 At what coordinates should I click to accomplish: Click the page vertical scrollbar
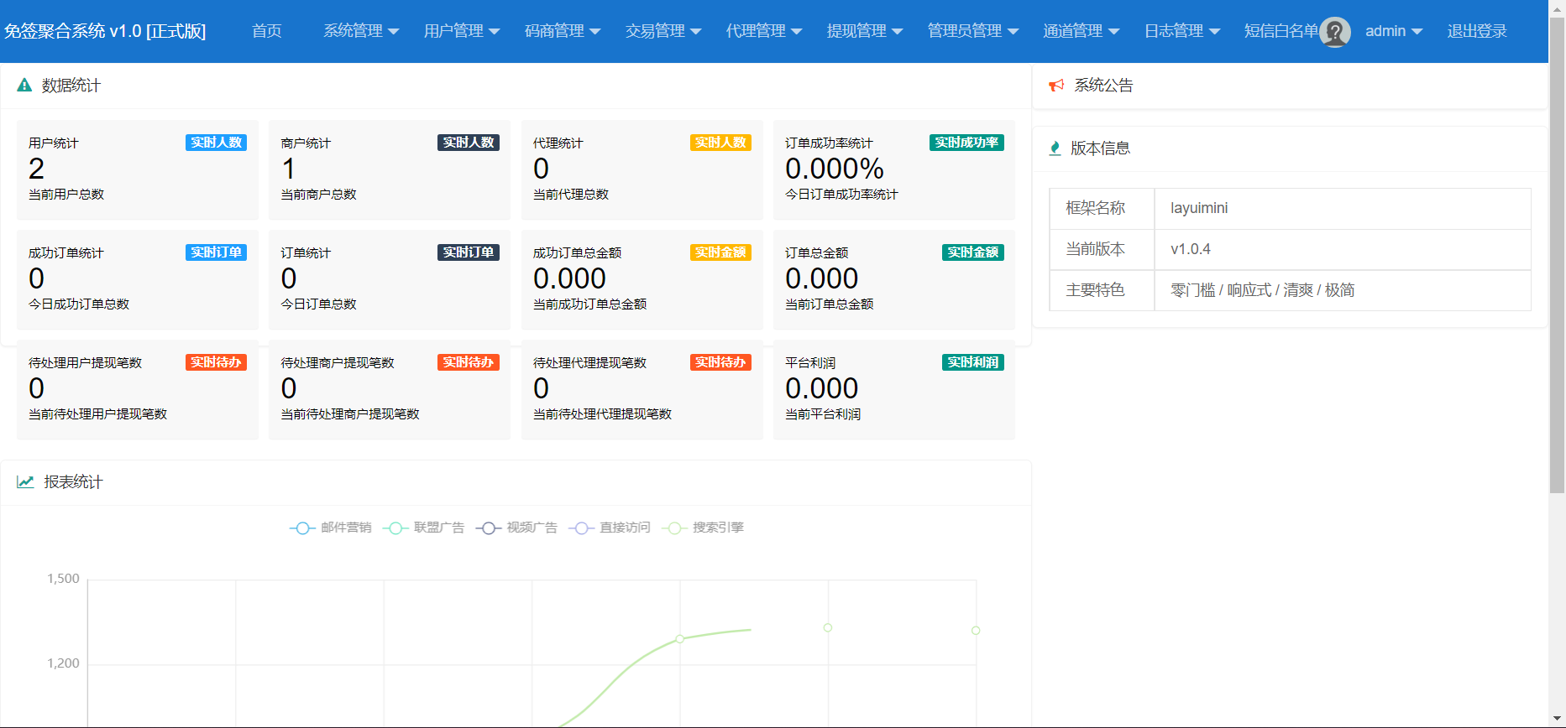coord(1557,254)
